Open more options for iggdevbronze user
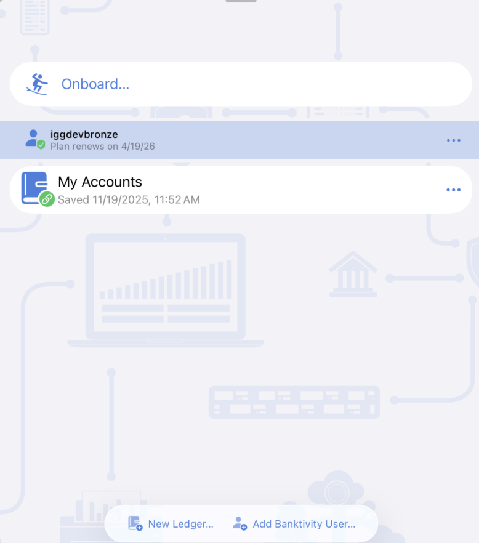The image size is (479, 543). point(453,140)
